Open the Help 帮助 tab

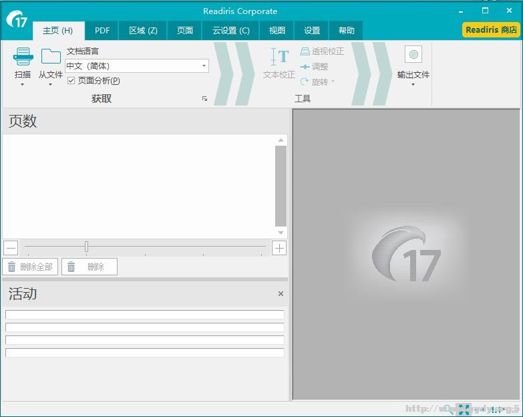(346, 31)
